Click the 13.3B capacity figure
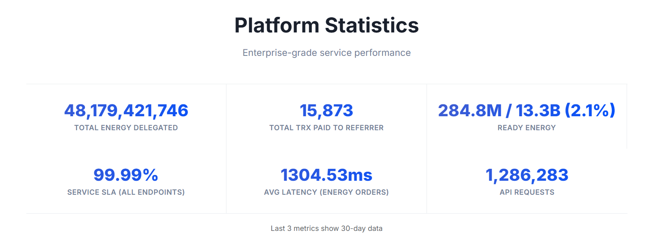Image resolution: width=660 pixels, height=251 pixels. 538,111
